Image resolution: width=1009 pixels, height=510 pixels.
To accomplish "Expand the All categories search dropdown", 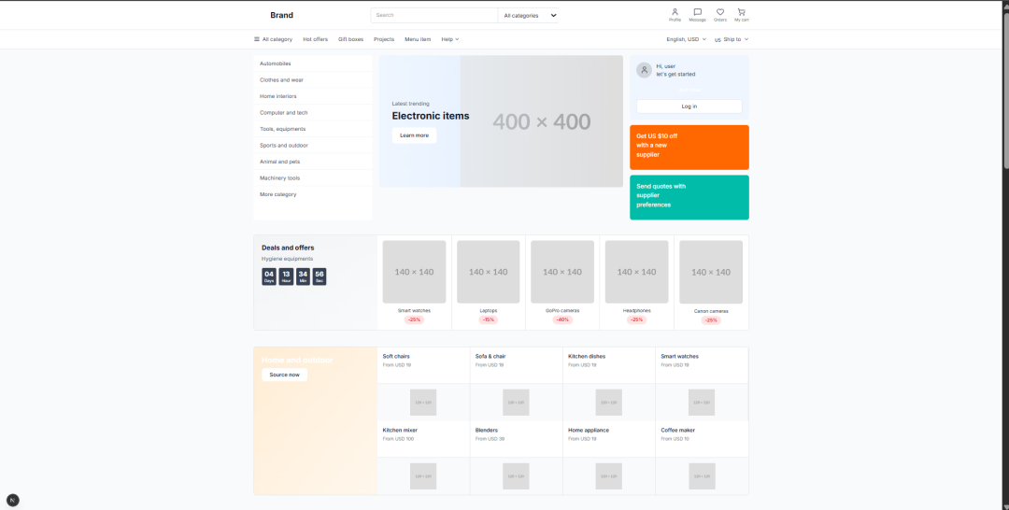I will pos(528,16).
